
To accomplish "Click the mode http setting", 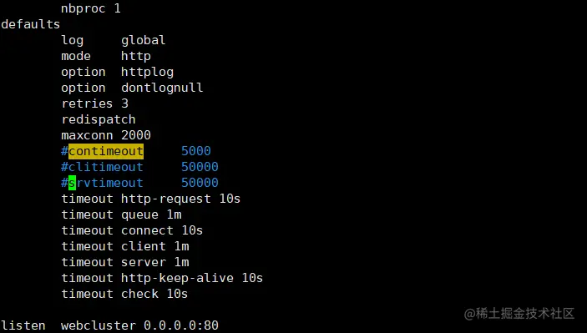I will (x=106, y=56).
